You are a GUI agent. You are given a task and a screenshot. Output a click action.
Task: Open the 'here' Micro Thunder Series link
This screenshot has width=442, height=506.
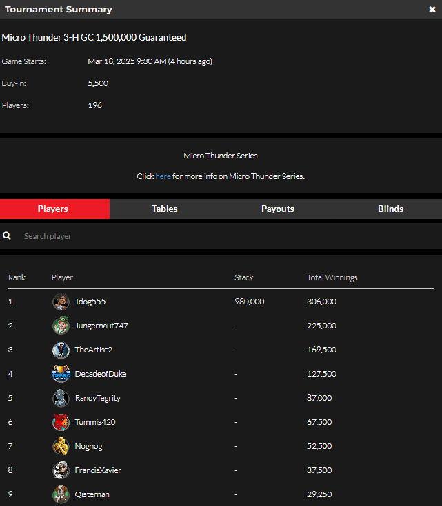163,176
